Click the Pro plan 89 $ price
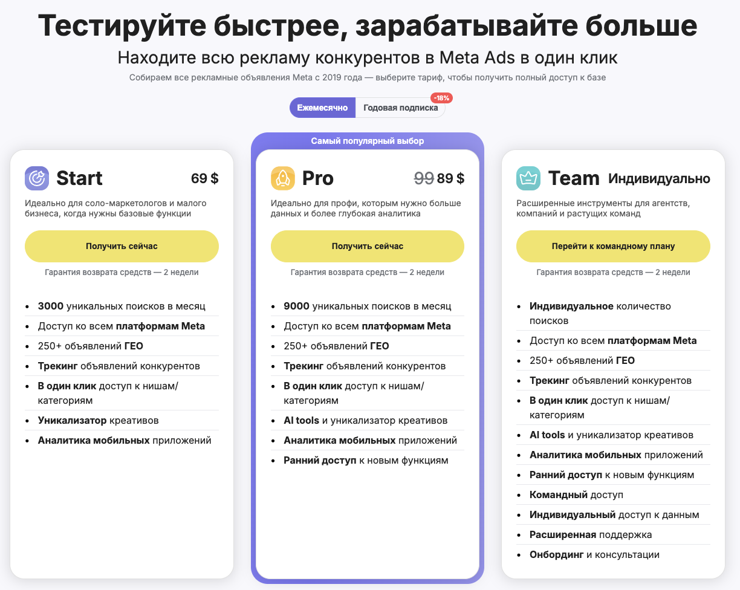Viewport: 740px width, 590px height. pos(451,178)
